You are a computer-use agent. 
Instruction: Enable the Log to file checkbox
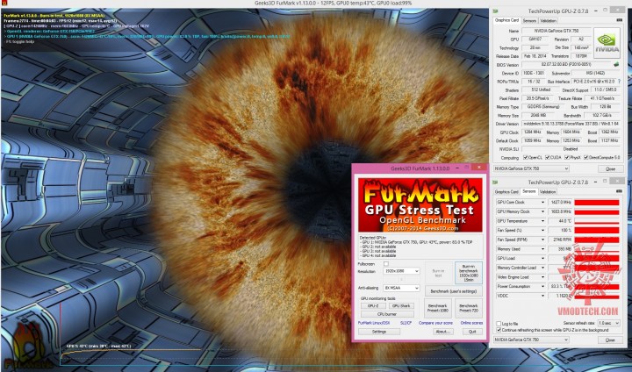click(x=499, y=324)
